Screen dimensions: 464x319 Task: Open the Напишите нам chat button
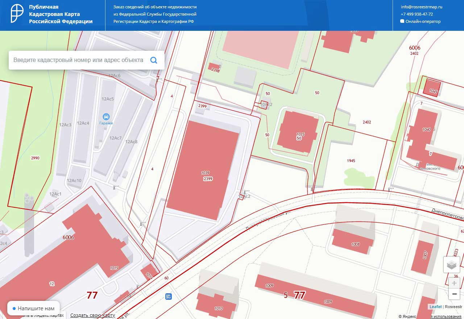click(33, 308)
